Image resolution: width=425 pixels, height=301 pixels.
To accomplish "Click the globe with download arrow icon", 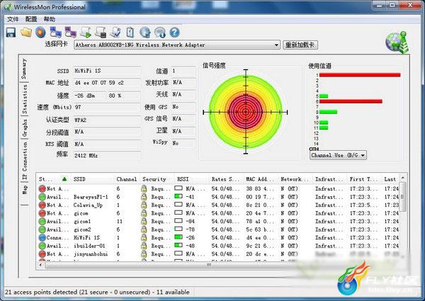I will tap(160, 33).
